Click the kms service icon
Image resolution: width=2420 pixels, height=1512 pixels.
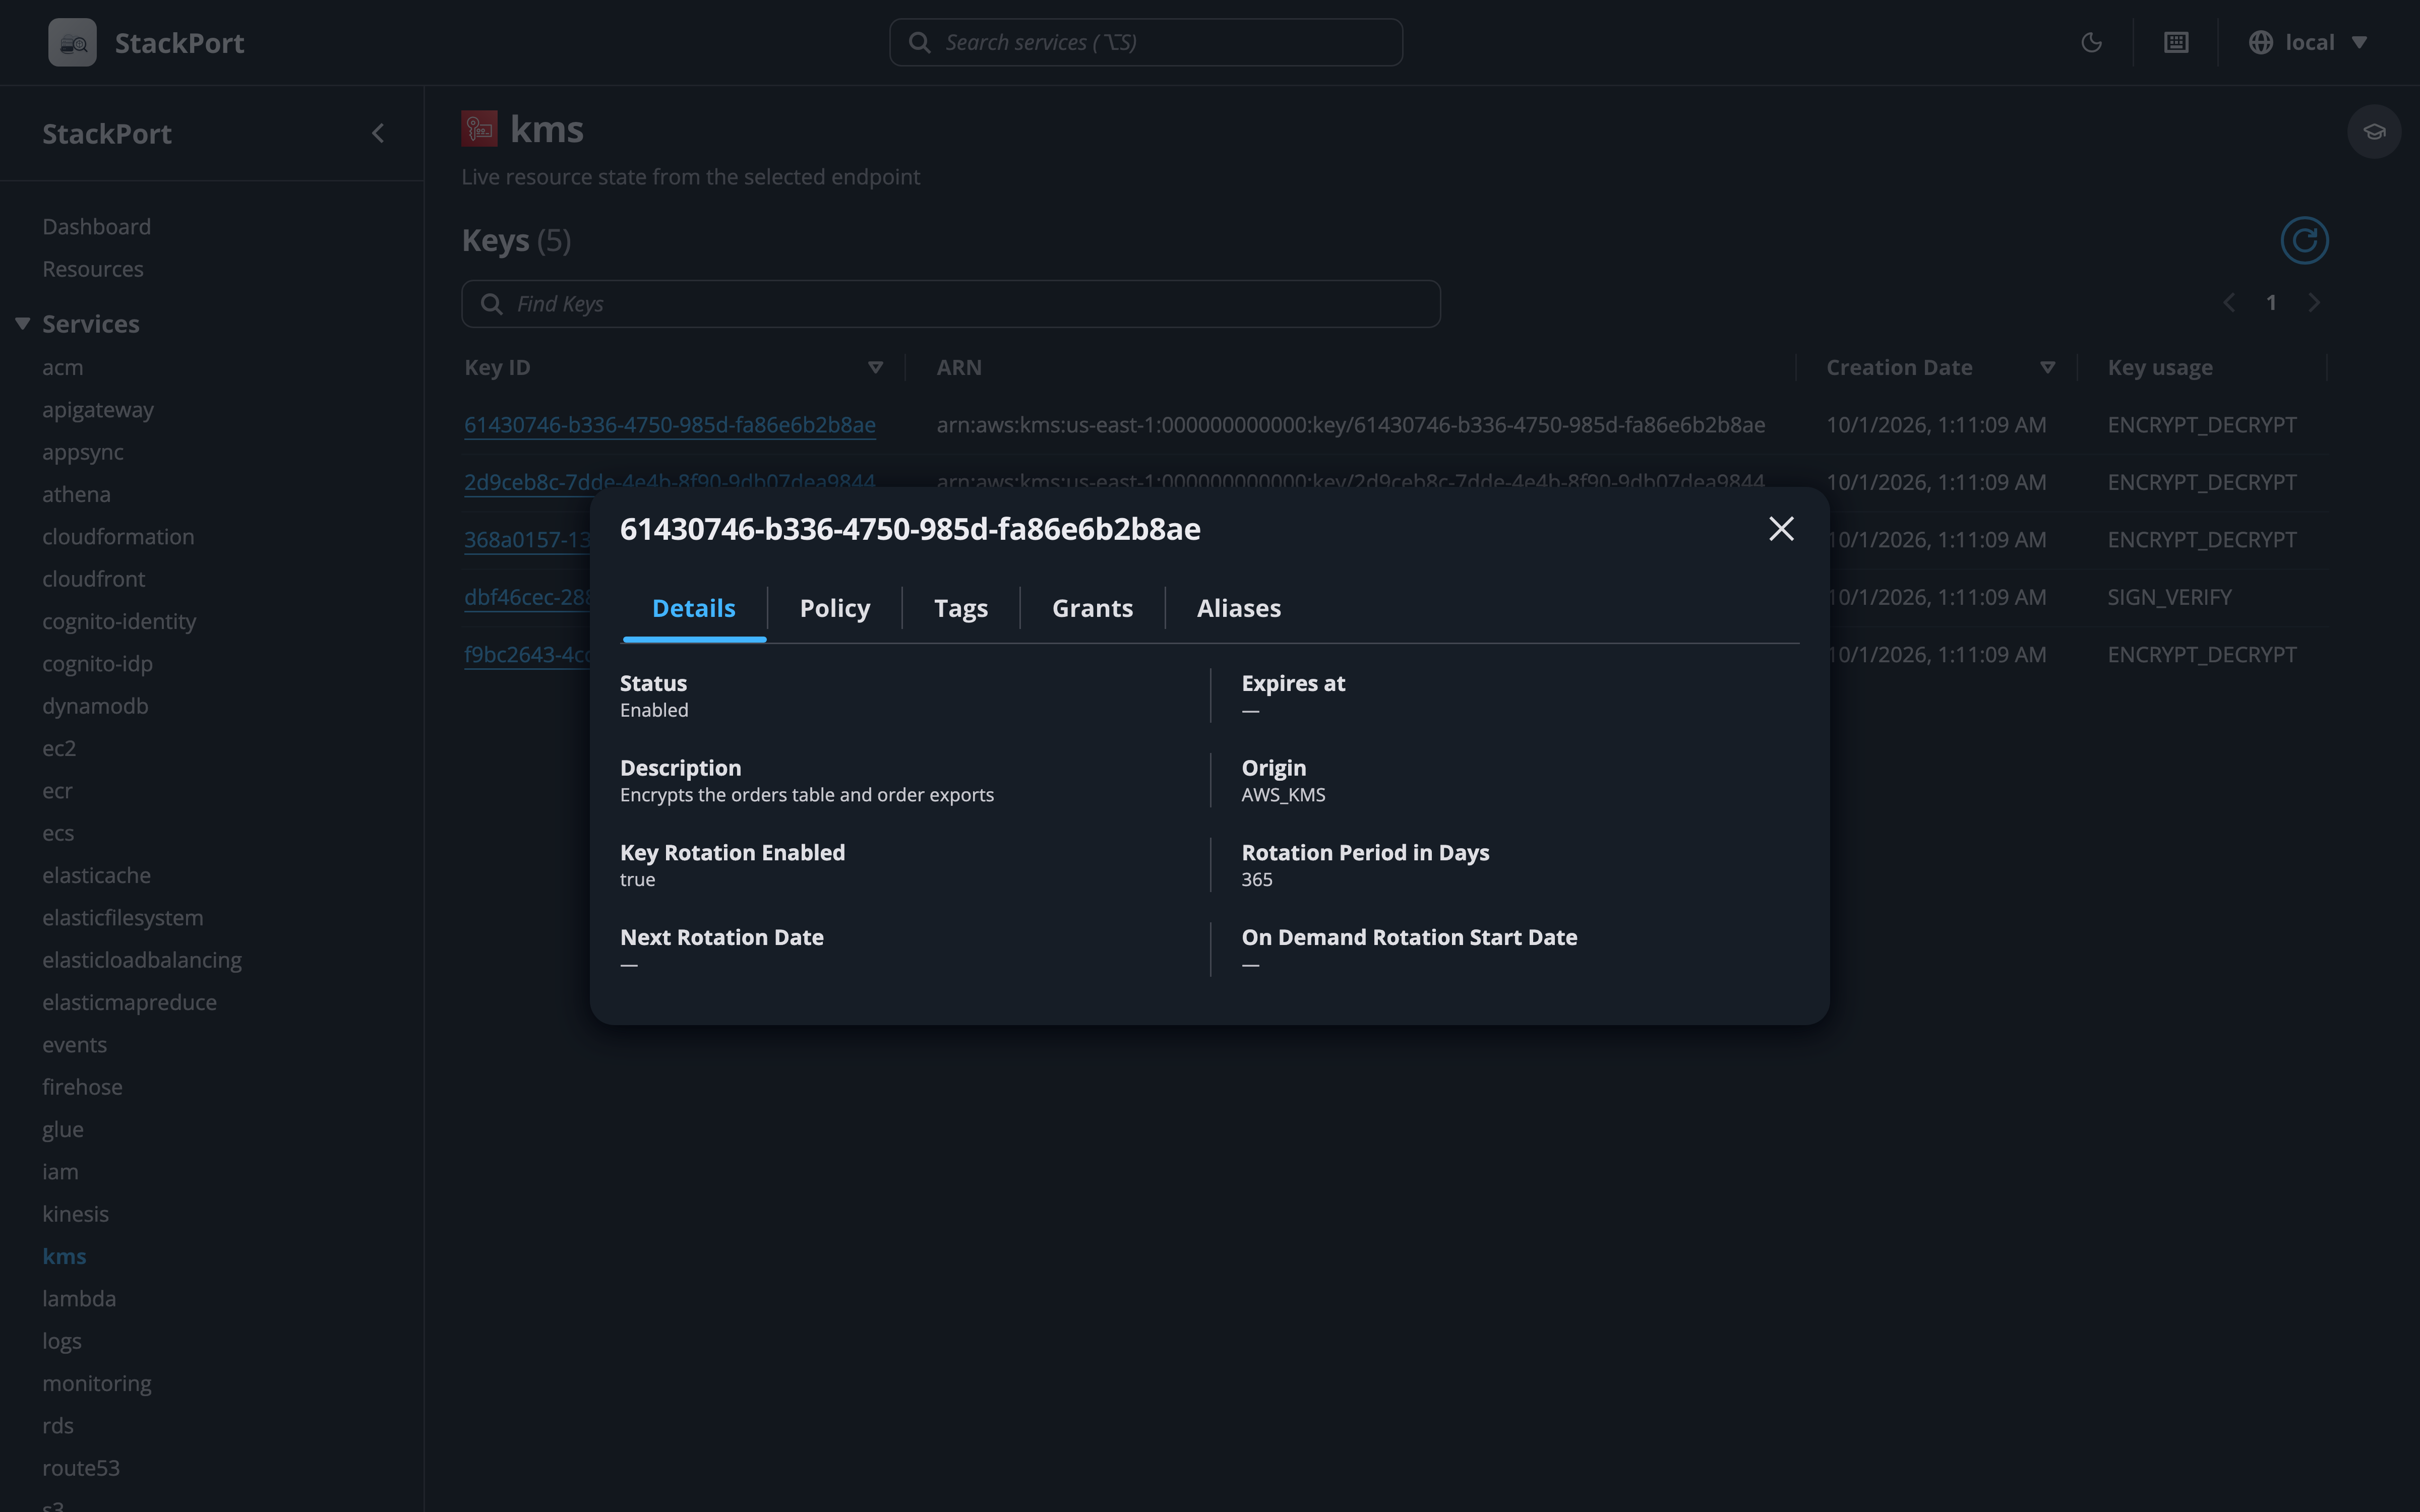click(x=479, y=129)
